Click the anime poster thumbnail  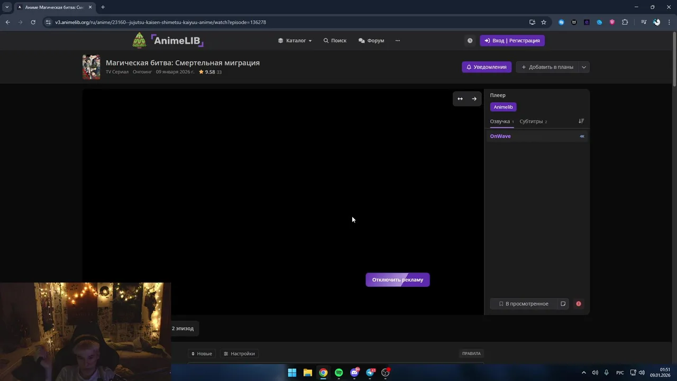(91, 67)
